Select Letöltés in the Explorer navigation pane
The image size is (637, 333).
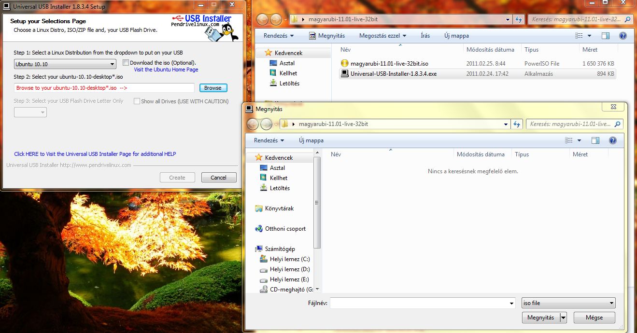(x=289, y=83)
